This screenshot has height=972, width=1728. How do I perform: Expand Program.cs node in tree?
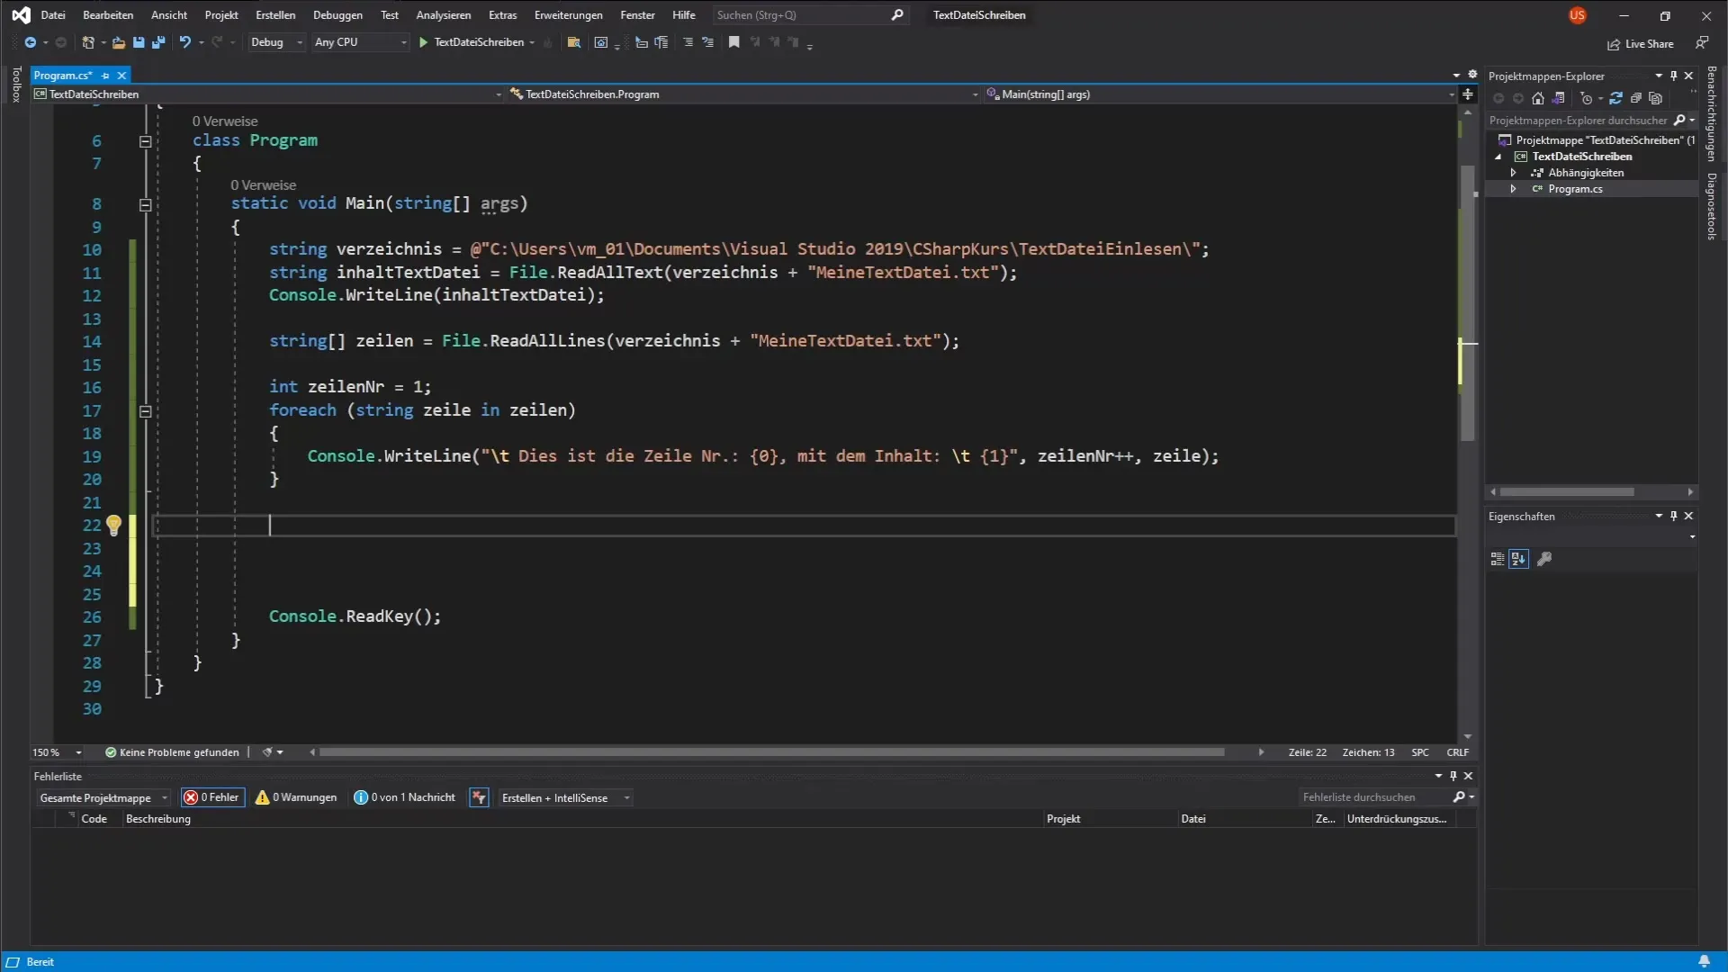(x=1513, y=189)
